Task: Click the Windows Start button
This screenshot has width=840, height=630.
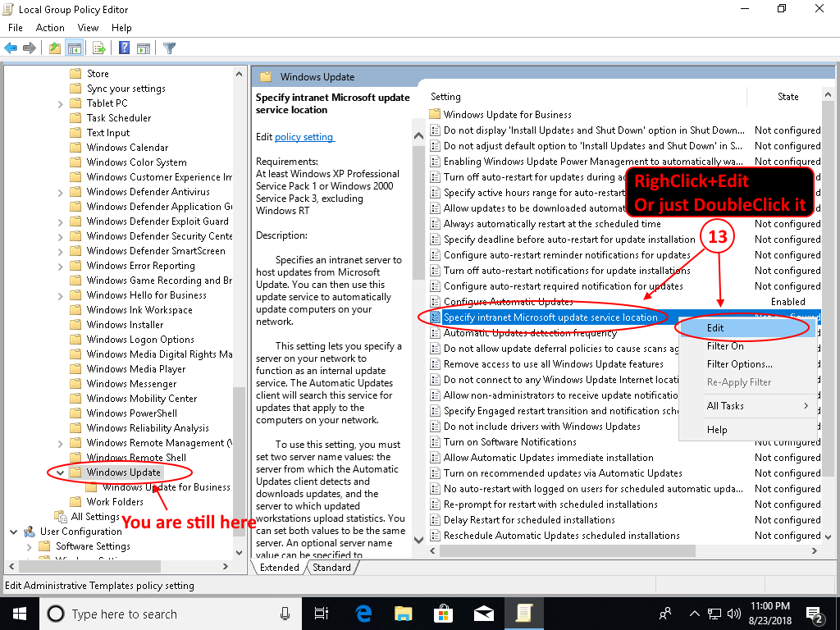Action: (20, 614)
